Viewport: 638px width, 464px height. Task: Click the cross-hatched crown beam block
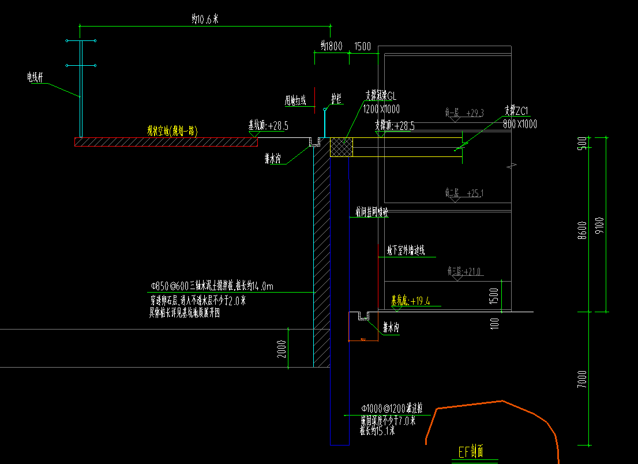point(341,147)
